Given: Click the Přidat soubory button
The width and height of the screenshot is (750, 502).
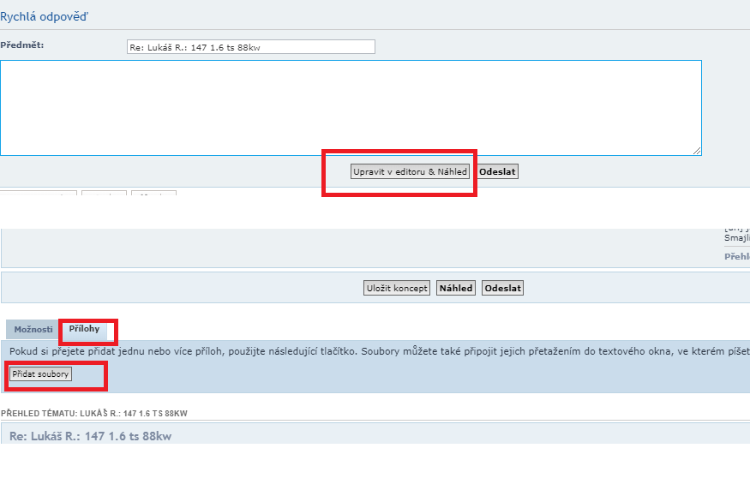Looking at the screenshot, I should coord(40,374).
